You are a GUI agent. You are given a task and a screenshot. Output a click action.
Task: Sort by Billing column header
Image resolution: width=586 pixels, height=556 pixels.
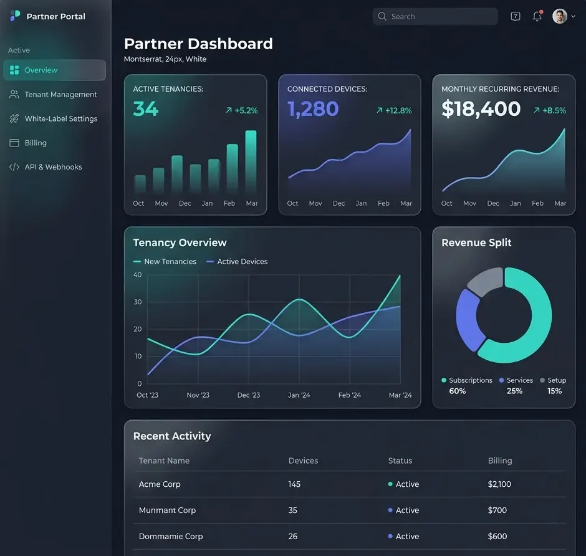(x=500, y=461)
